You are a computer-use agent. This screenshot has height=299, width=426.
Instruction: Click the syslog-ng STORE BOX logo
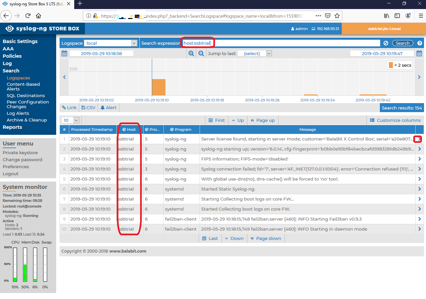pos(42,29)
